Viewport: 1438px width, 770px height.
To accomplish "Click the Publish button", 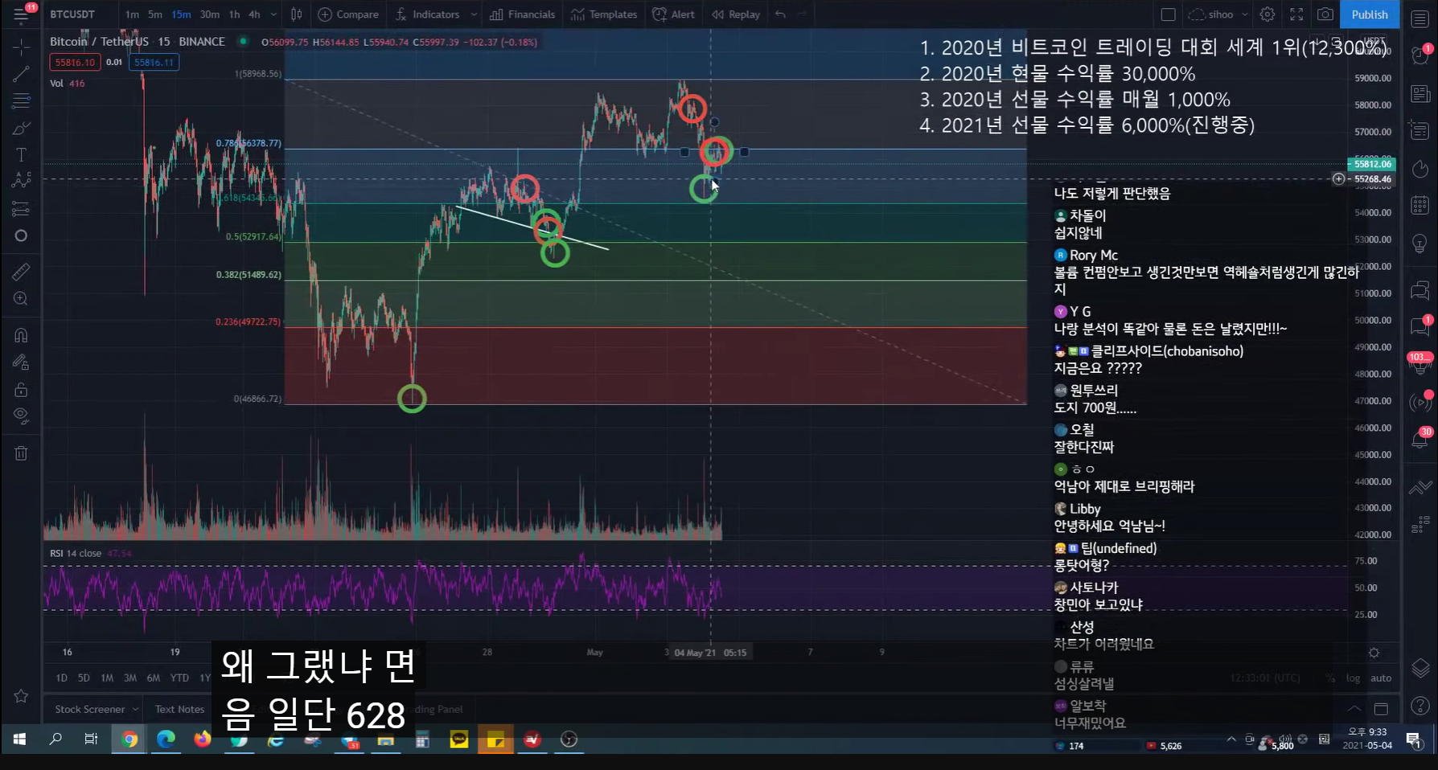I will click(1370, 14).
